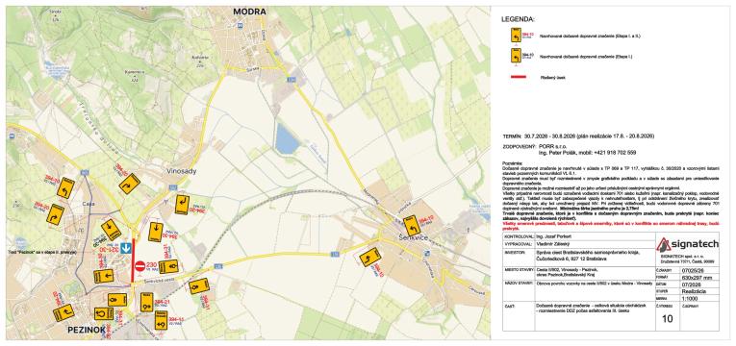Select the yellow right-turn sign west of Cajla
This screenshot has height=346, width=736.
pyautogui.click(x=56, y=214)
